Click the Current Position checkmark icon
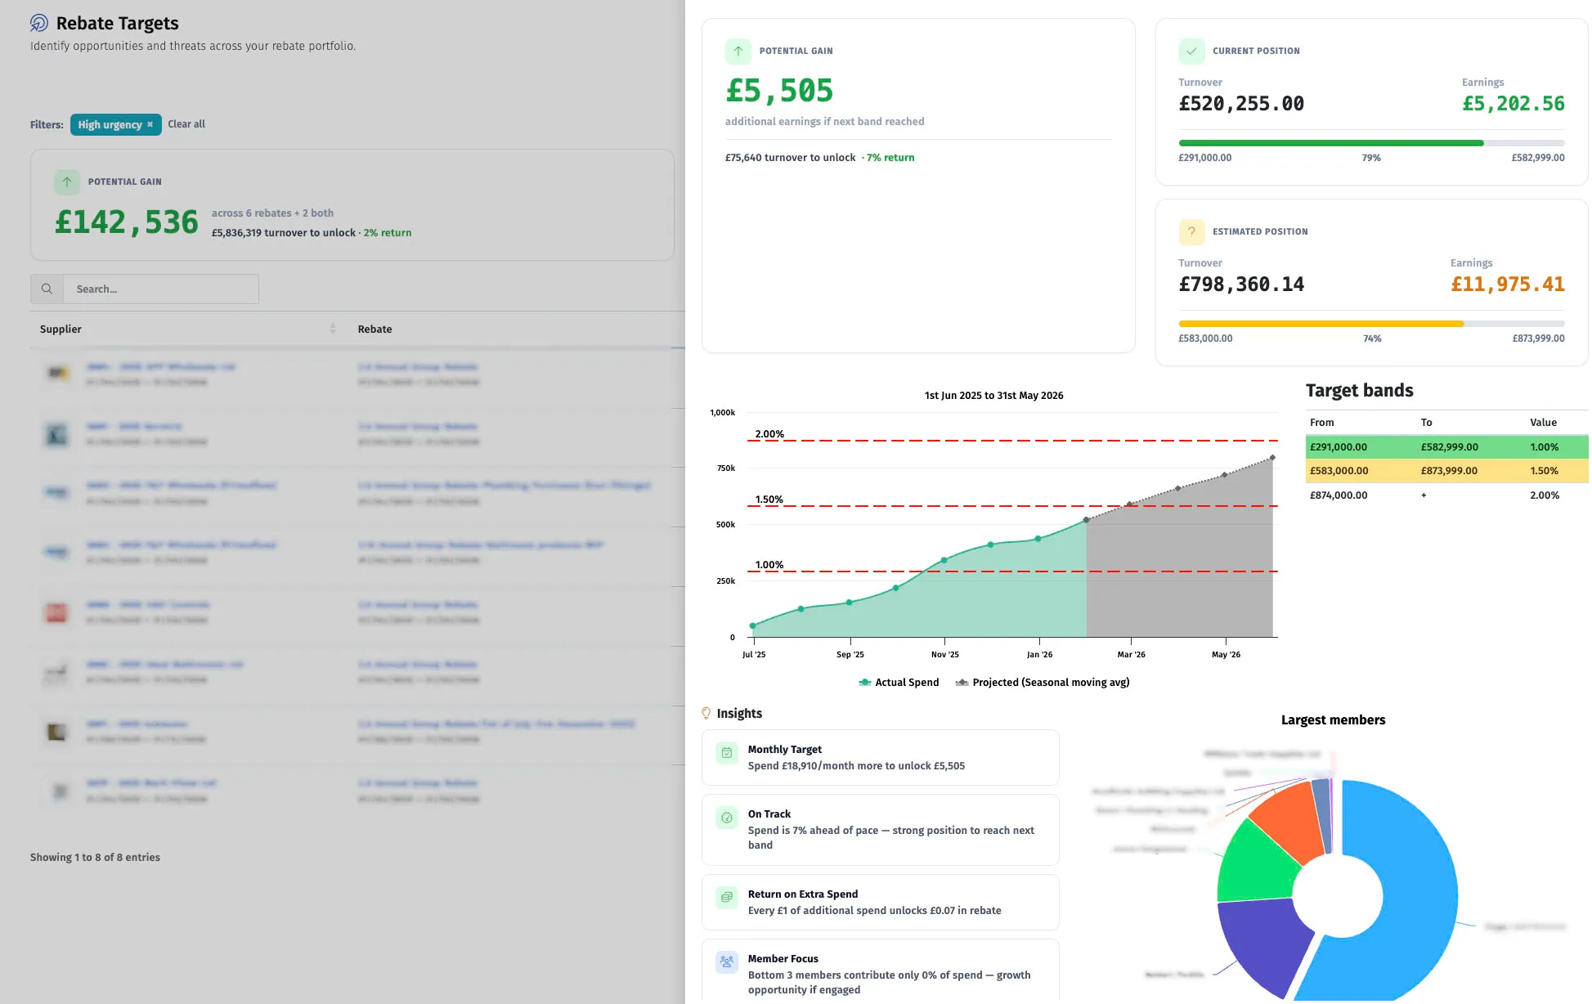Screen dimensions: 1592x1004 tap(1191, 51)
